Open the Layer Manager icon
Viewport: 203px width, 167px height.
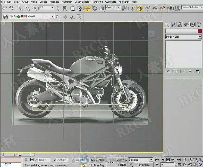pyautogui.click(x=5, y=17)
